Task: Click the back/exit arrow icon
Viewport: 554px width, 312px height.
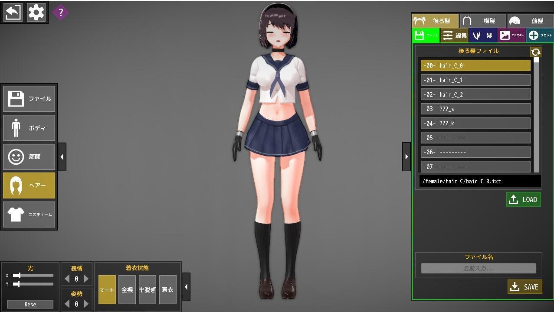Action: point(13,13)
